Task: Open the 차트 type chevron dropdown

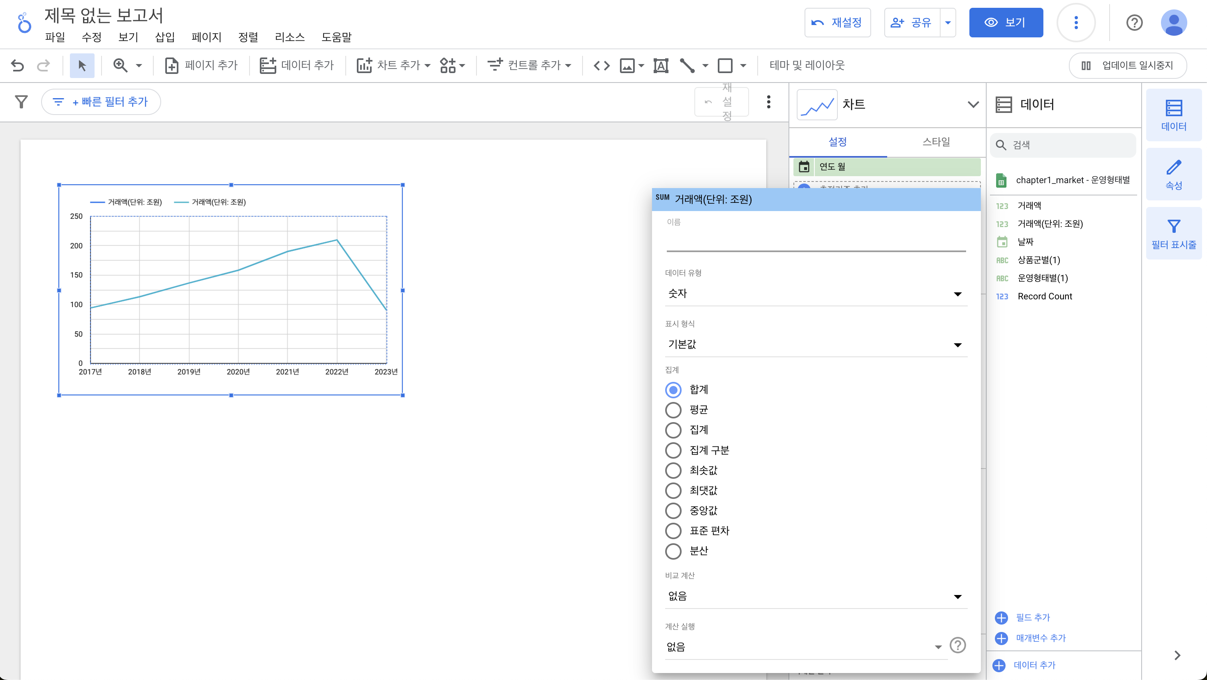Action: click(973, 104)
